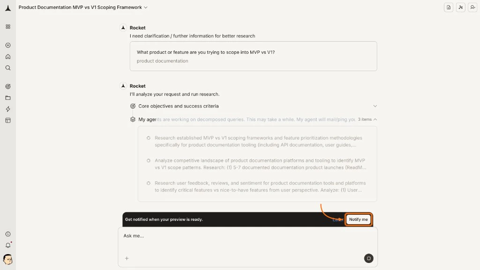Click the attachment plus icon in chat box
480x270 pixels.
pyautogui.click(x=127, y=258)
